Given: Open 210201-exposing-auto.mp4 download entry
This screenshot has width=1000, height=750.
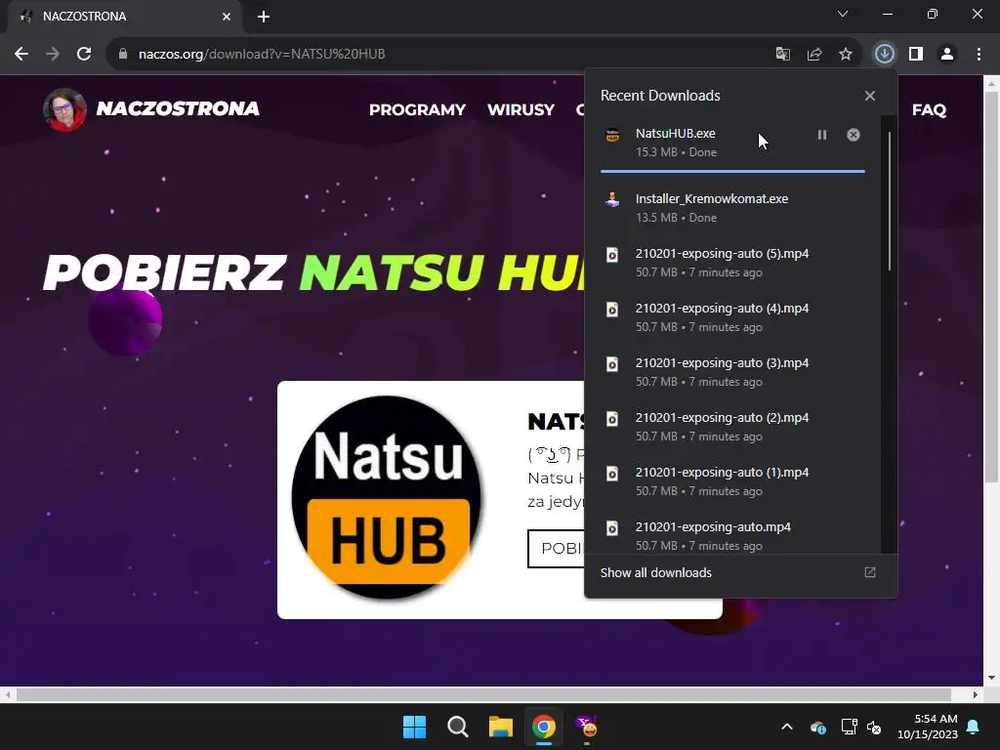Looking at the screenshot, I should click(x=732, y=534).
